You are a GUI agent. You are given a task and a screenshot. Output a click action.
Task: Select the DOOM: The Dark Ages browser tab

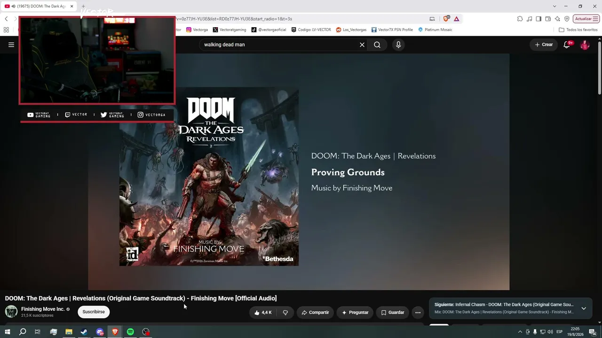(39, 6)
